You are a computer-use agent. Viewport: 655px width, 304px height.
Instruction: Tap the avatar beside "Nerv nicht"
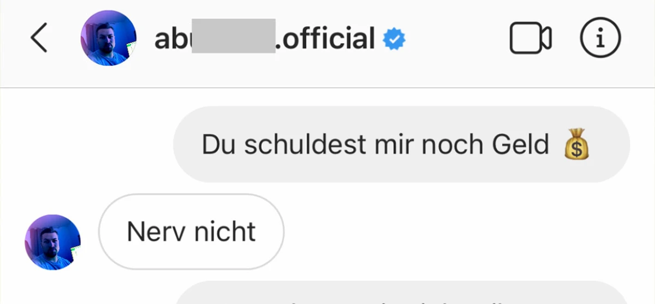coord(52,242)
